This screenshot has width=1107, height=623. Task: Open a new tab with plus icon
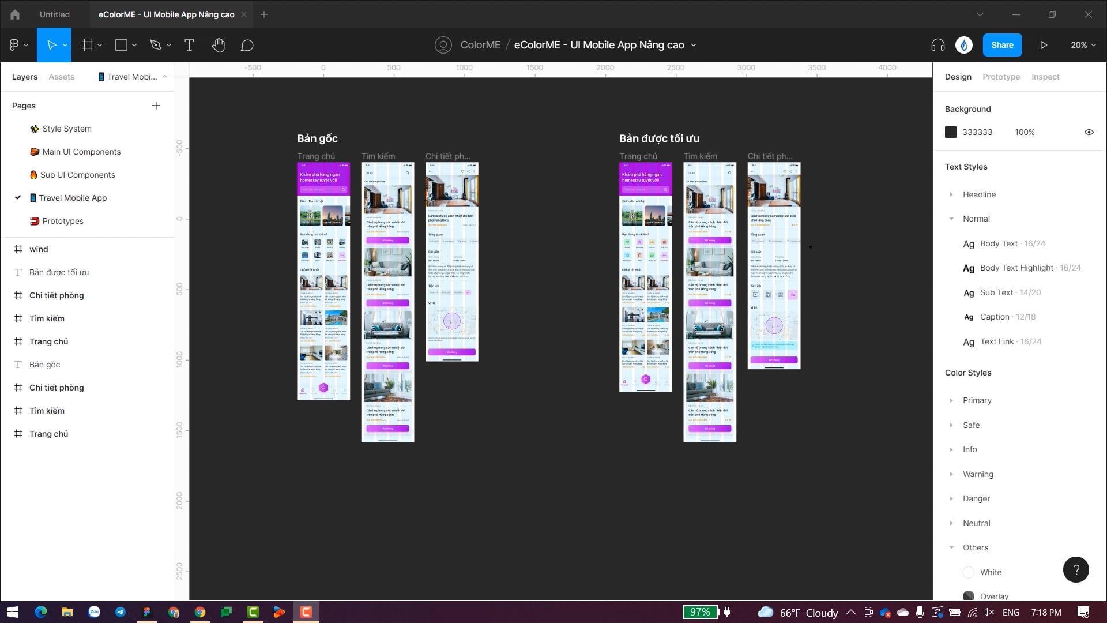pyautogui.click(x=264, y=14)
